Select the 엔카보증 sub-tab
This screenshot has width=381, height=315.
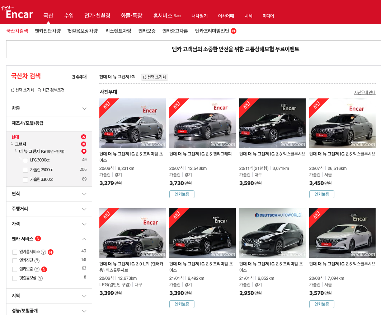(147, 31)
